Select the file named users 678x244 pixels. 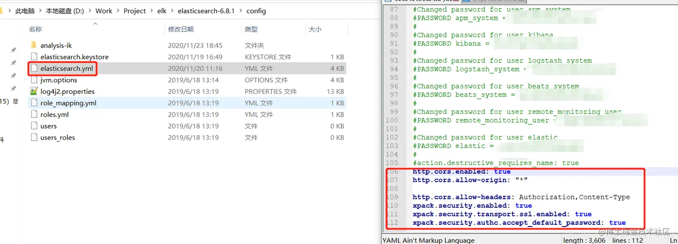[48, 126]
